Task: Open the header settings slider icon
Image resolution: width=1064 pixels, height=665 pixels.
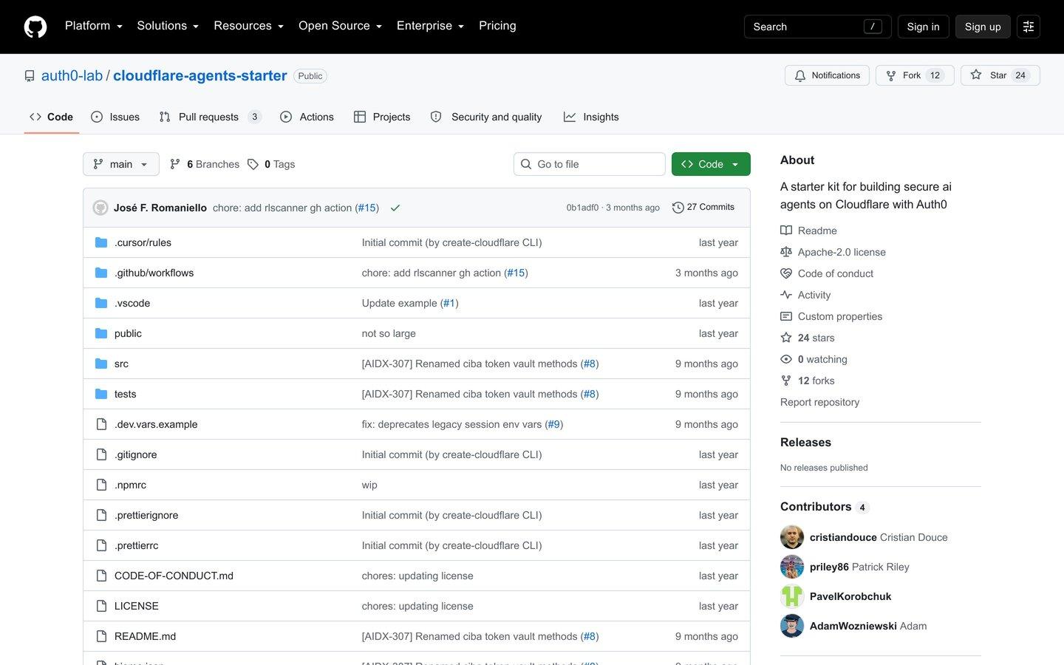Action: point(1029,27)
